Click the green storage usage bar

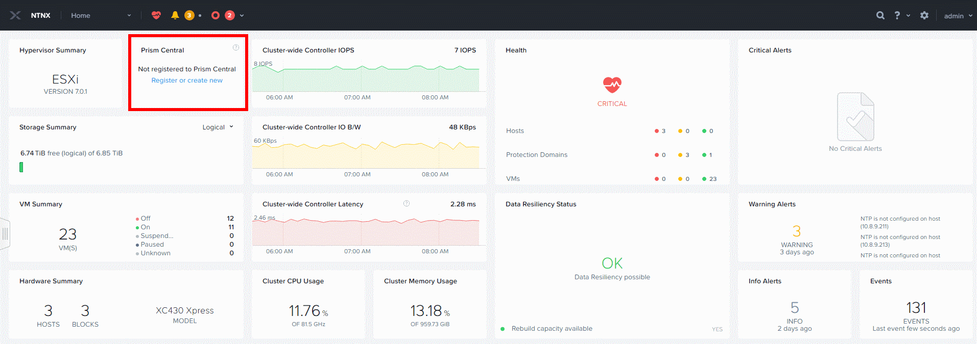tap(21, 167)
